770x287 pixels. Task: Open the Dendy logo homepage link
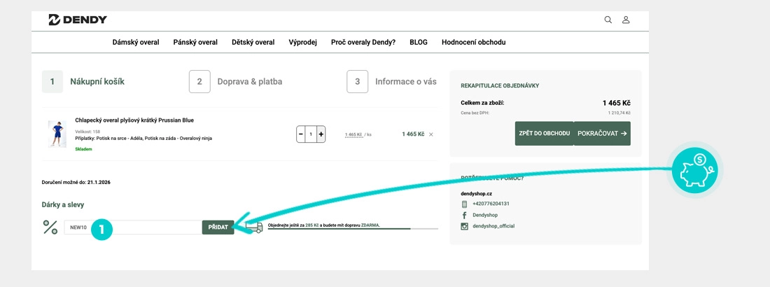(78, 20)
